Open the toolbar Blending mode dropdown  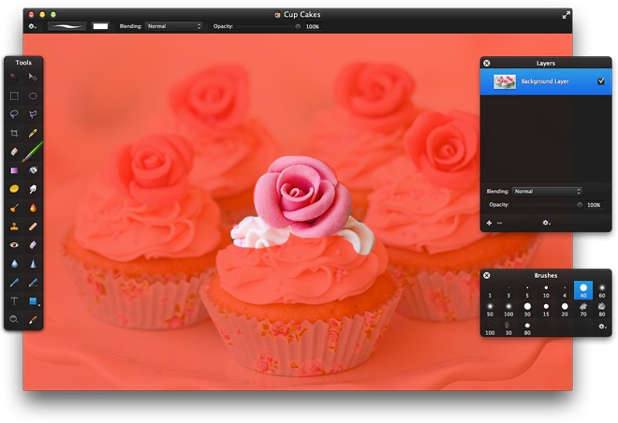click(x=174, y=26)
